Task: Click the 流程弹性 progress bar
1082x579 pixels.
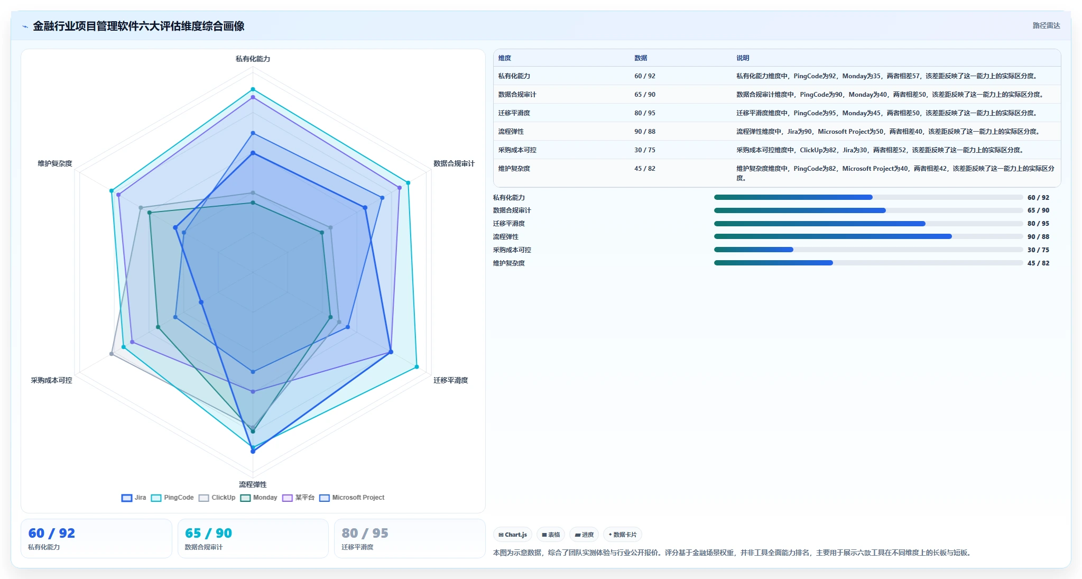Action: click(x=868, y=236)
